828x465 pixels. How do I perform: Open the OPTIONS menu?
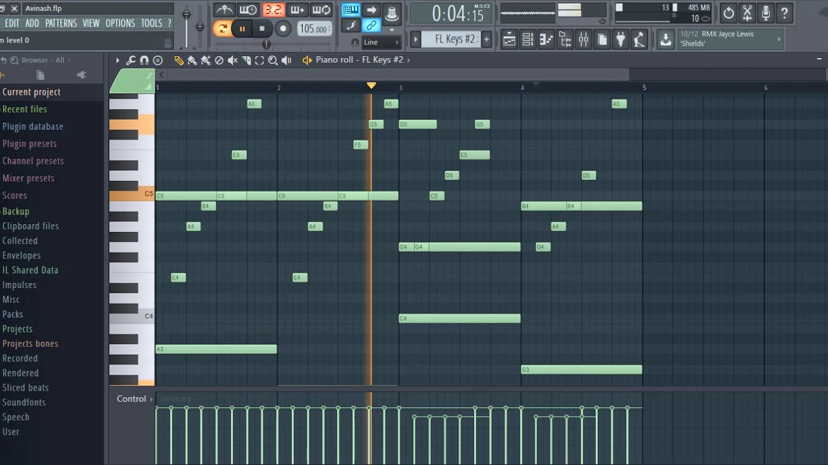pos(120,23)
